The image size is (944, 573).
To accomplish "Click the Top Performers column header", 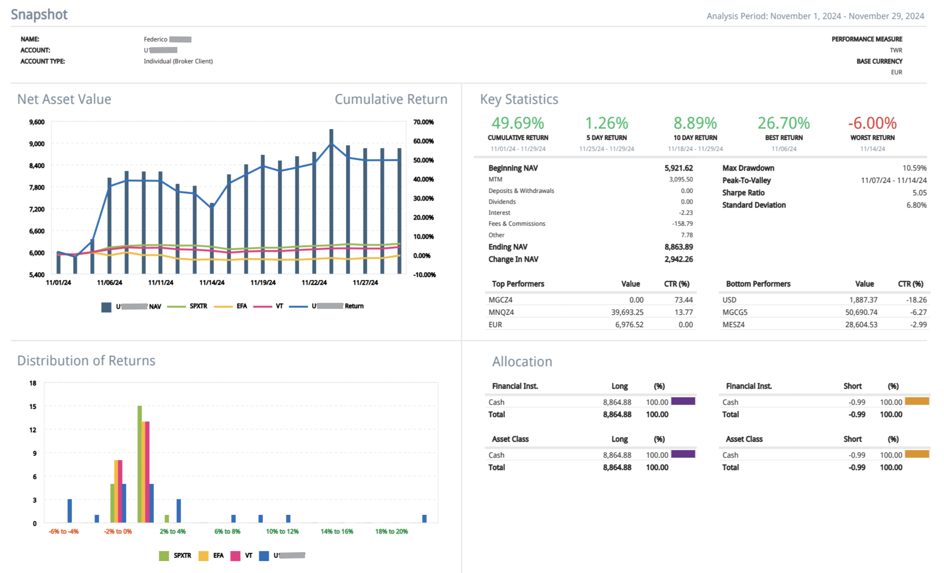I will coord(518,284).
